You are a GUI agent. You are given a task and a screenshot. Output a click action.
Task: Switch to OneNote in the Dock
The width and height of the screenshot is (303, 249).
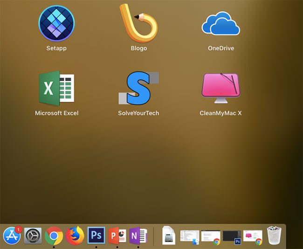tap(138, 236)
